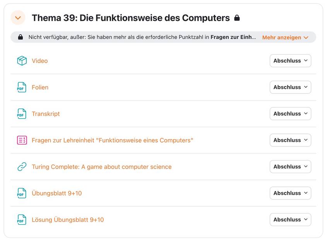Image resolution: width=328 pixels, height=242 pixels.
Task: Open the Abschluss dropdown for Folien
Action: pos(290,87)
